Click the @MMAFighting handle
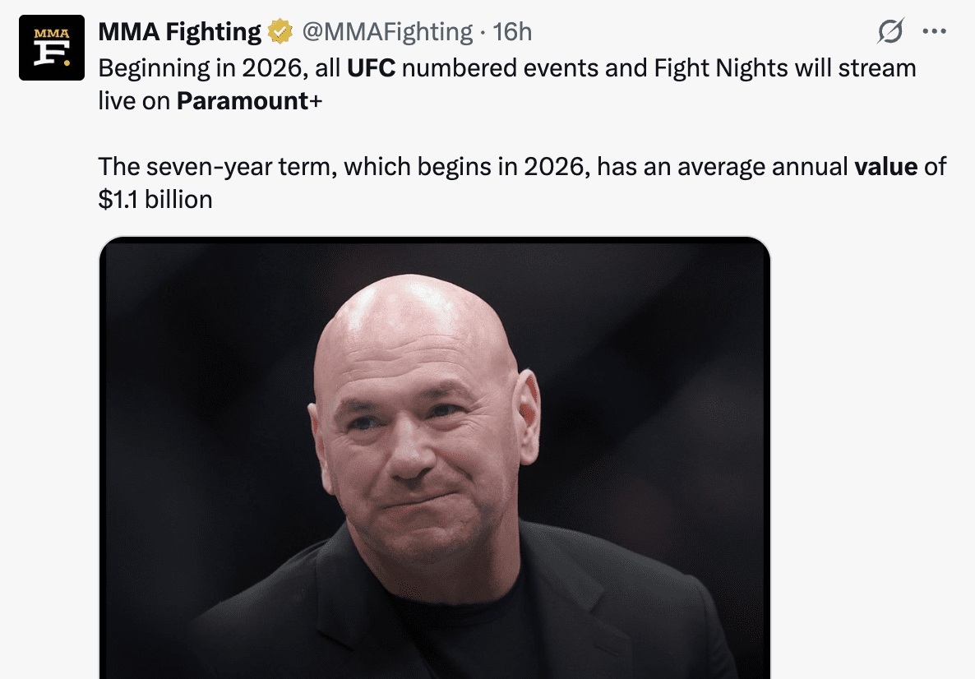Viewport: 975px width, 679px height. [x=387, y=32]
